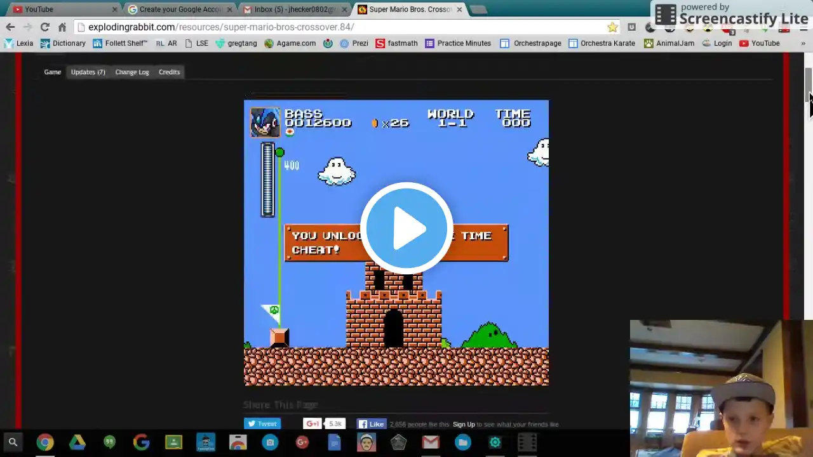This screenshot has width=813, height=457.
Task: Open the Updates (7) tab
Action: coord(88,72)
